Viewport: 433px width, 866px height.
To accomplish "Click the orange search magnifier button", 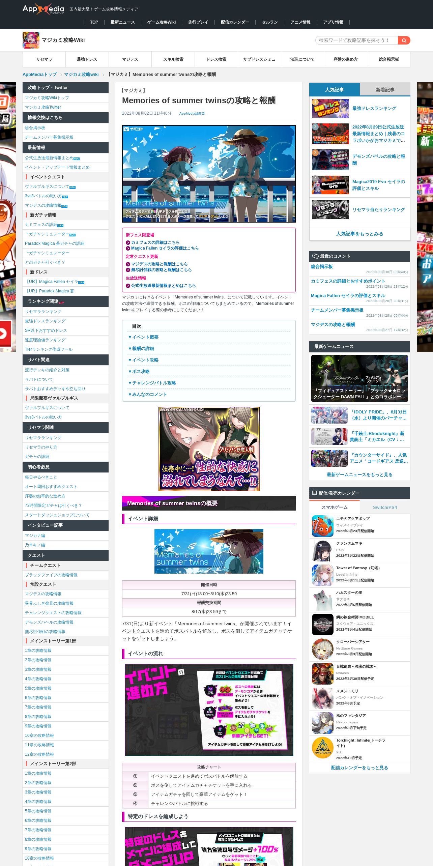I will coord(404,40).
